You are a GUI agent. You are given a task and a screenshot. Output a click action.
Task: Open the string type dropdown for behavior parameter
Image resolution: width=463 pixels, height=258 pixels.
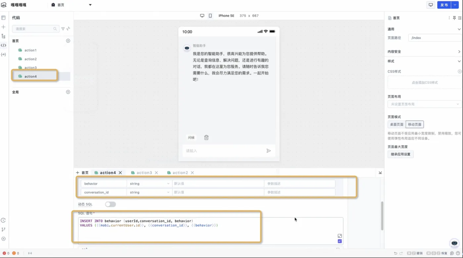point(149,182)
